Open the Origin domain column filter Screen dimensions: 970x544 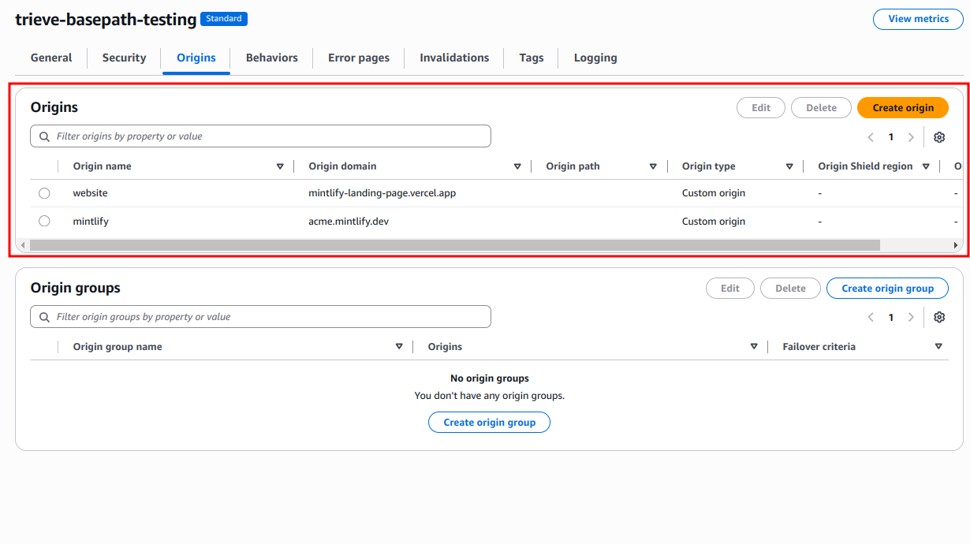(x=517, y=166)
